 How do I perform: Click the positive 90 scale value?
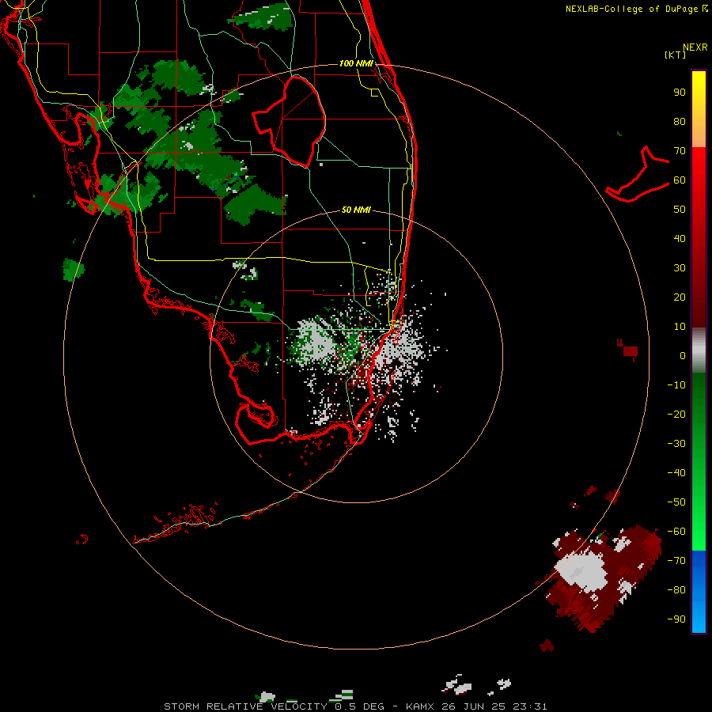coord(680,93)
